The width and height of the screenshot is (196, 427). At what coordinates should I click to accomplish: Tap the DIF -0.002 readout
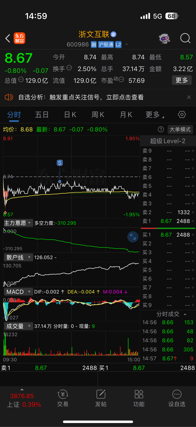point(49,292)
